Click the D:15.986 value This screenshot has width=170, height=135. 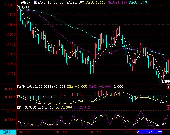pyautogui.click(x=64, y=107)
